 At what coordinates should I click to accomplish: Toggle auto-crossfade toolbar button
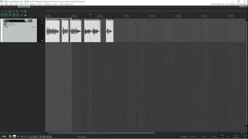(x=2, y=15)
